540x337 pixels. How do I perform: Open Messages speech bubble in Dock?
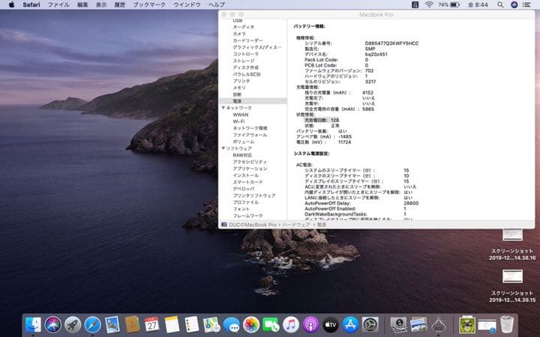point(232,324)
